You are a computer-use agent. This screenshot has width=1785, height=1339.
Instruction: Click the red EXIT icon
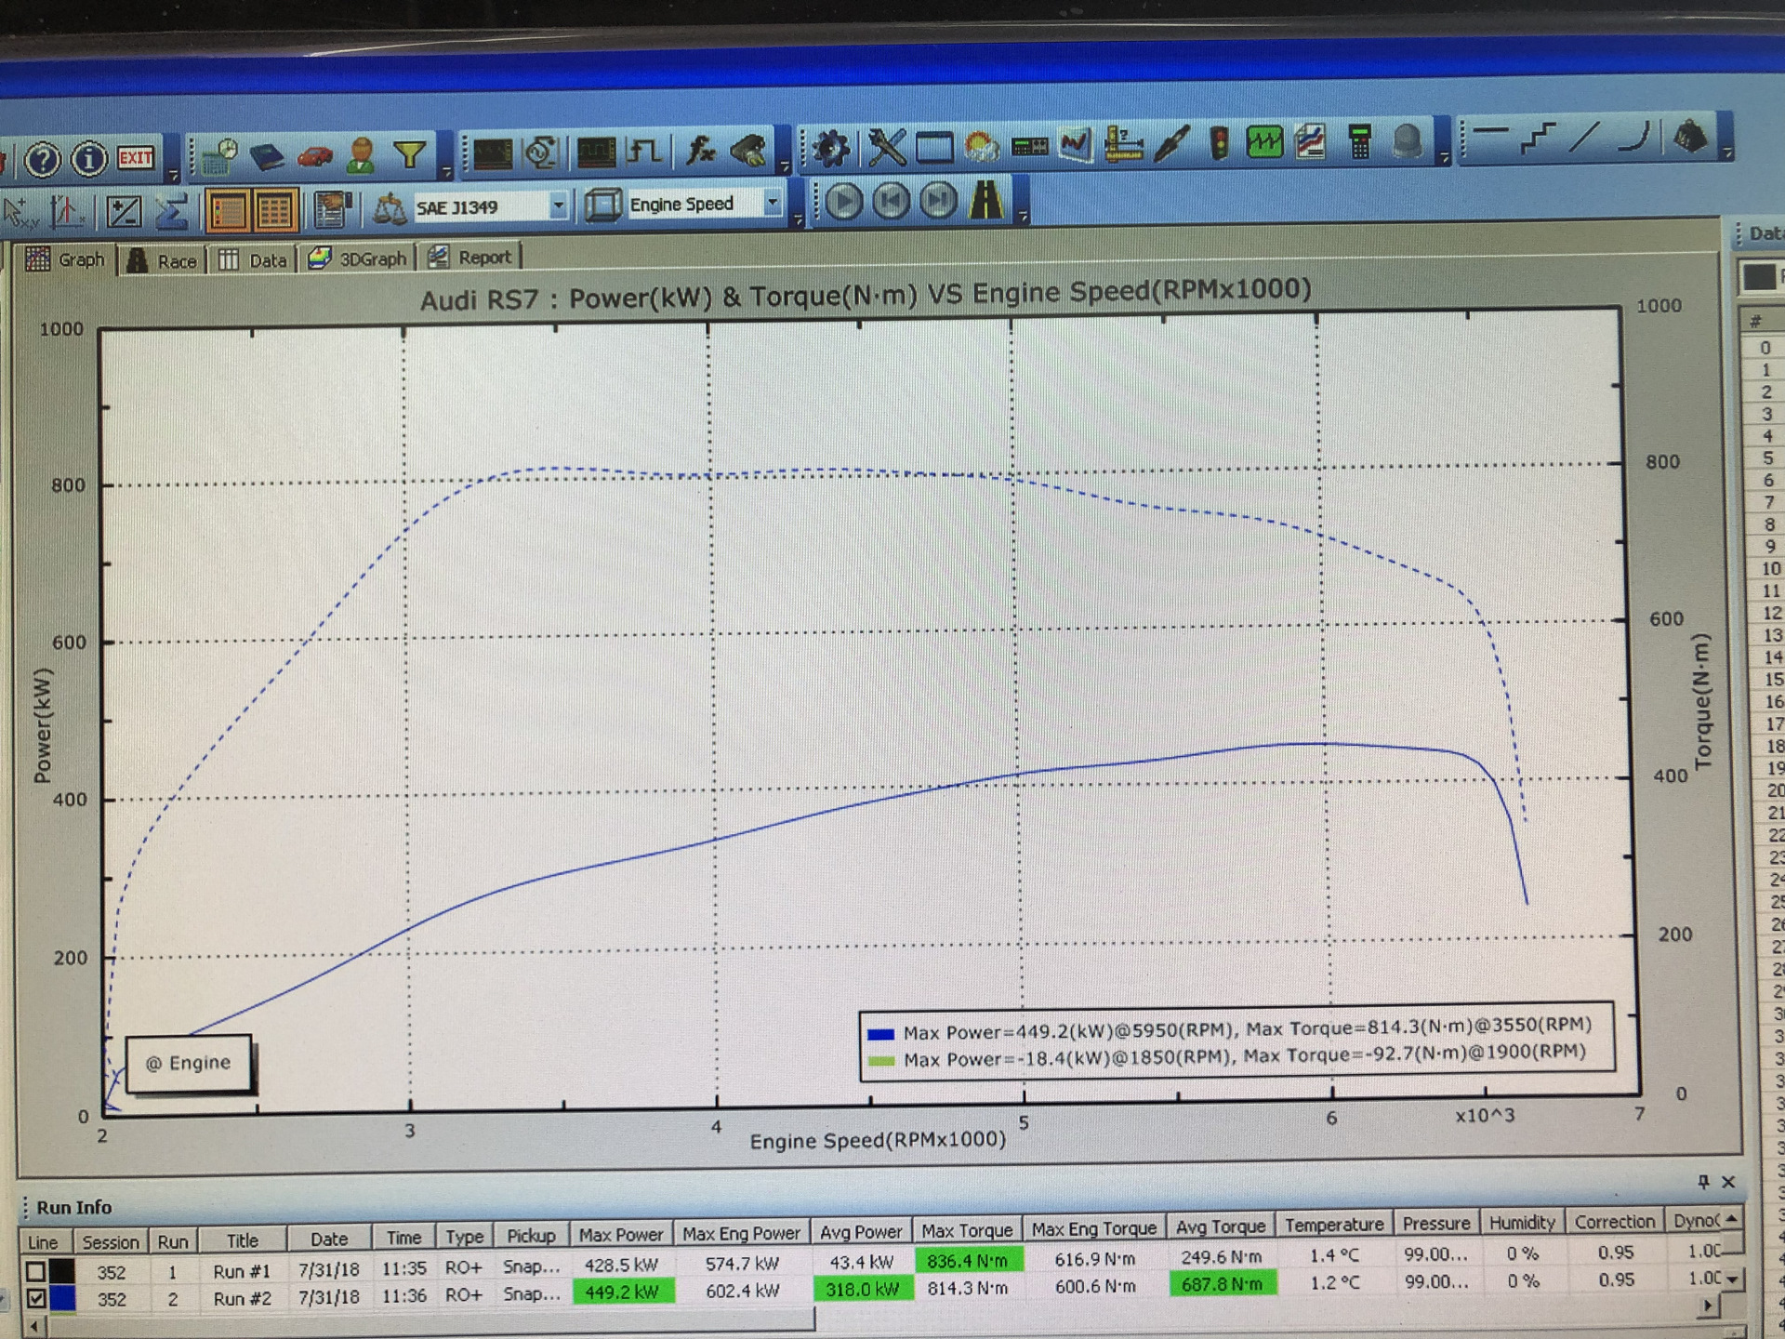click(136, 158)
